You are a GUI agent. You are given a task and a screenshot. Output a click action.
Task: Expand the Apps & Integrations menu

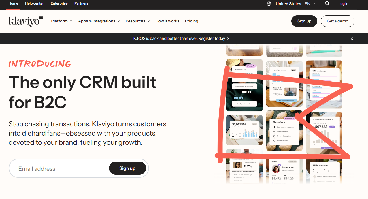coord(99,21)
